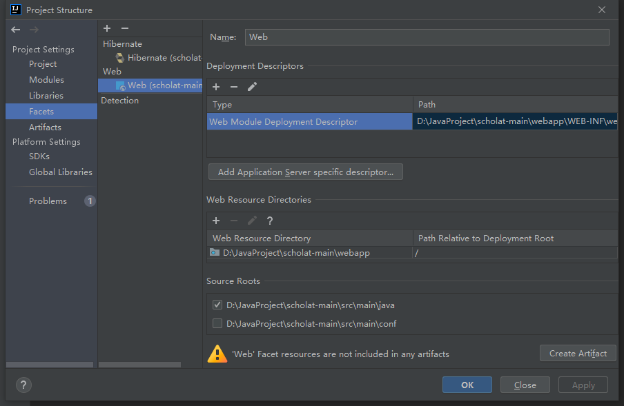Open SDKs platform settings
Image resolution: width=624 pixels, height=406 pixels.
coord(39,156)
